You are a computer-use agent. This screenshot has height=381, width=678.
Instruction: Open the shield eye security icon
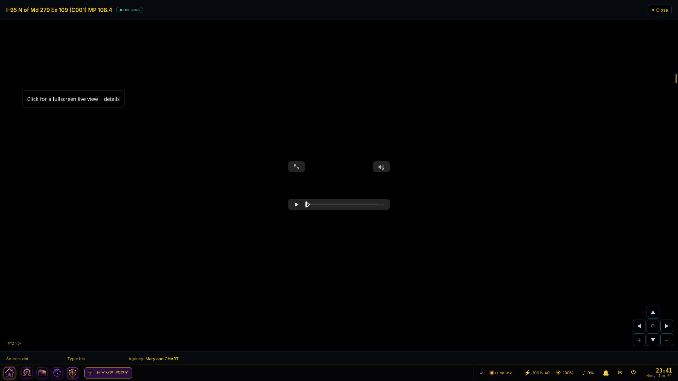tap(72, 373)
